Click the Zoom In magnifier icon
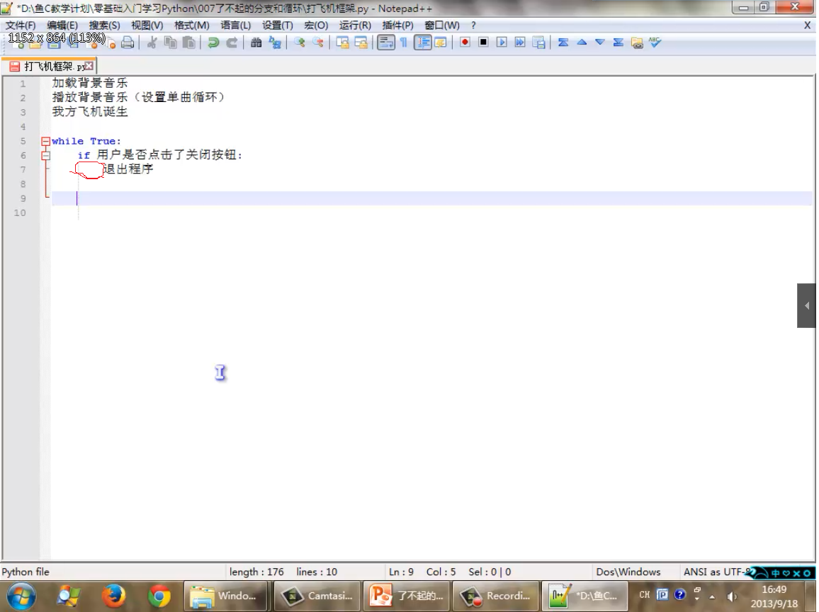Image resolution: width=819 pixels, height=612 pixels. 300,42
